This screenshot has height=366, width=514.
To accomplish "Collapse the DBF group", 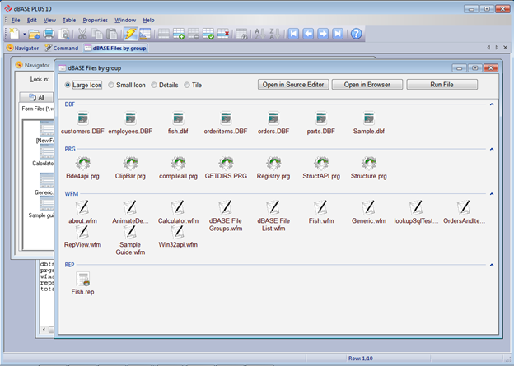I will 492,104.
